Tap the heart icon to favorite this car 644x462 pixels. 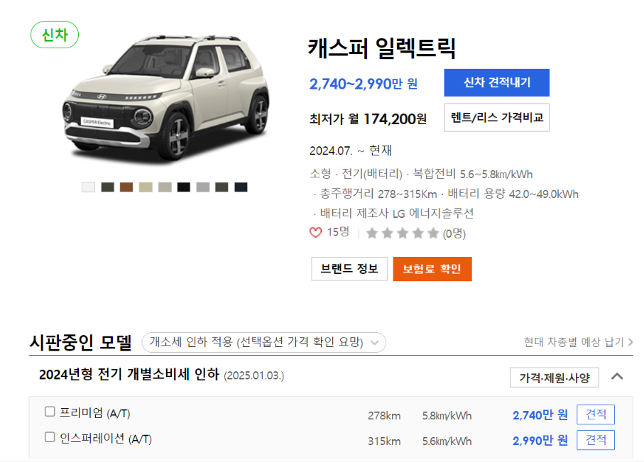click(x=316, y=233)
